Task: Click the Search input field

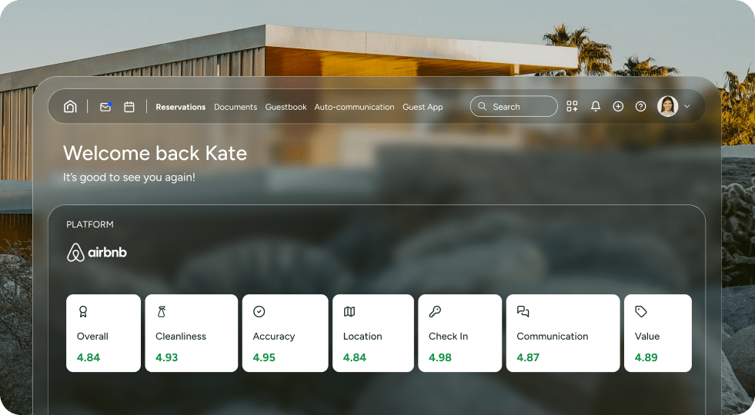Action: (x=514, y=107)
